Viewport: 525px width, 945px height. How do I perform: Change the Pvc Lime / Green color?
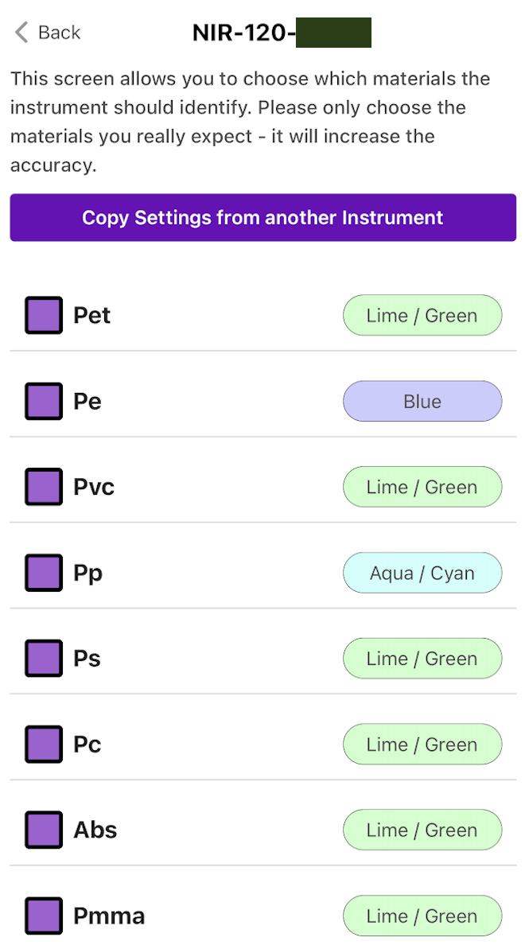coord(422,488)
